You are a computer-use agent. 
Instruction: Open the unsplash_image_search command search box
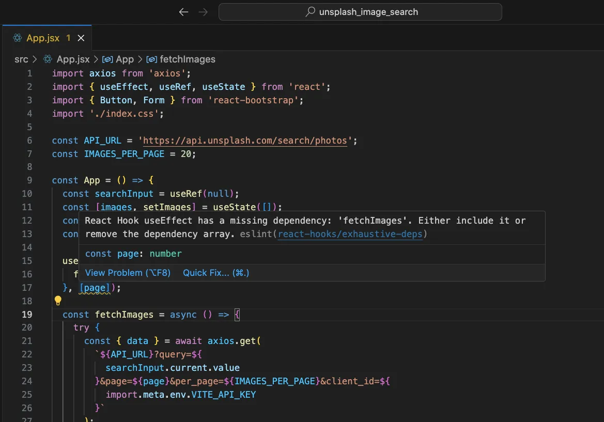coord(360,12)
